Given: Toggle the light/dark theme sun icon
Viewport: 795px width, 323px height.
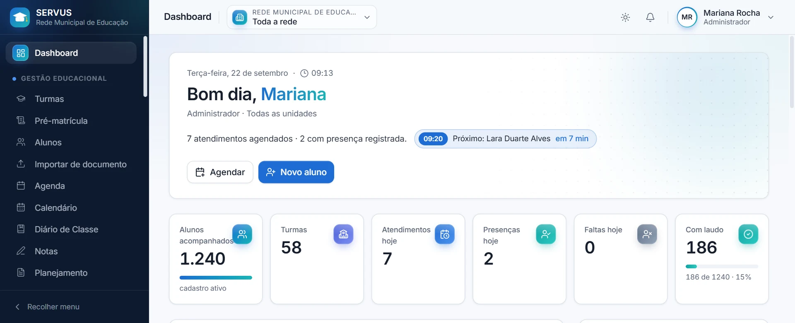Looking at the screenshot, I should click(625, 17).
